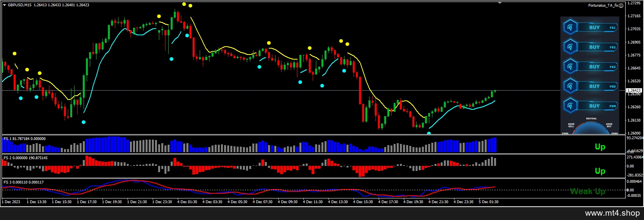This screenshot has height=220, width=644.
Task: Click the 1.26645 price scale value
Action: point(634,68)
